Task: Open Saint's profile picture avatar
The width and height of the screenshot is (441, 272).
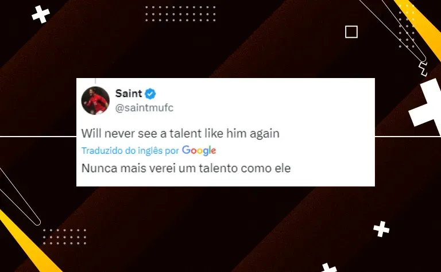Action: (x=95, y=100)
